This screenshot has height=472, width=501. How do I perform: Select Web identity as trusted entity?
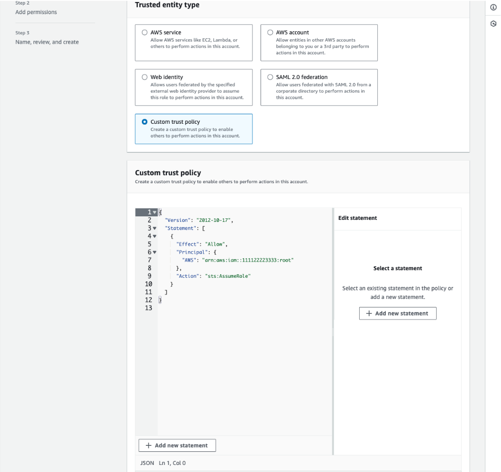(x=145, y=77)
